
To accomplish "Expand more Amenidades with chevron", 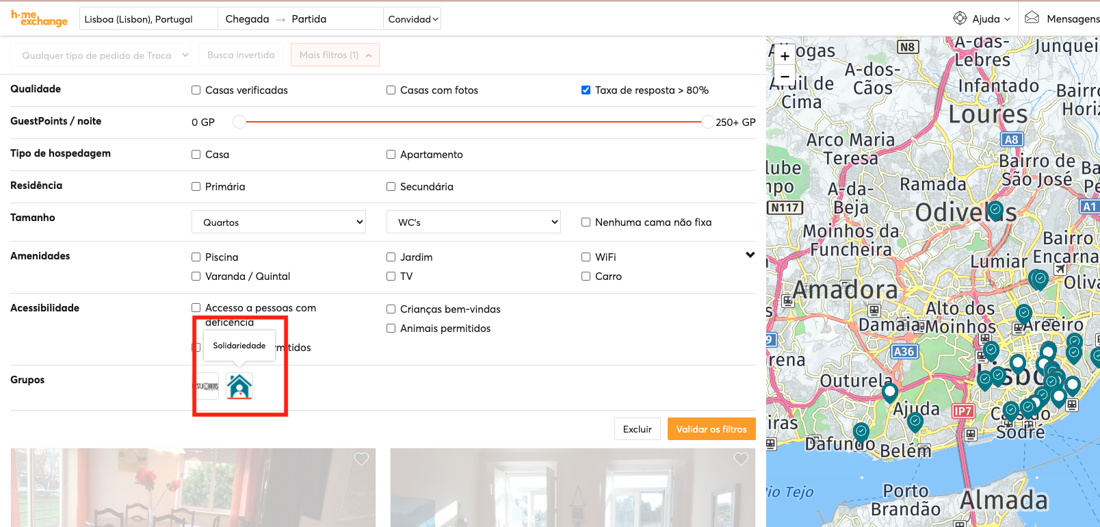I will click(750, 255).
